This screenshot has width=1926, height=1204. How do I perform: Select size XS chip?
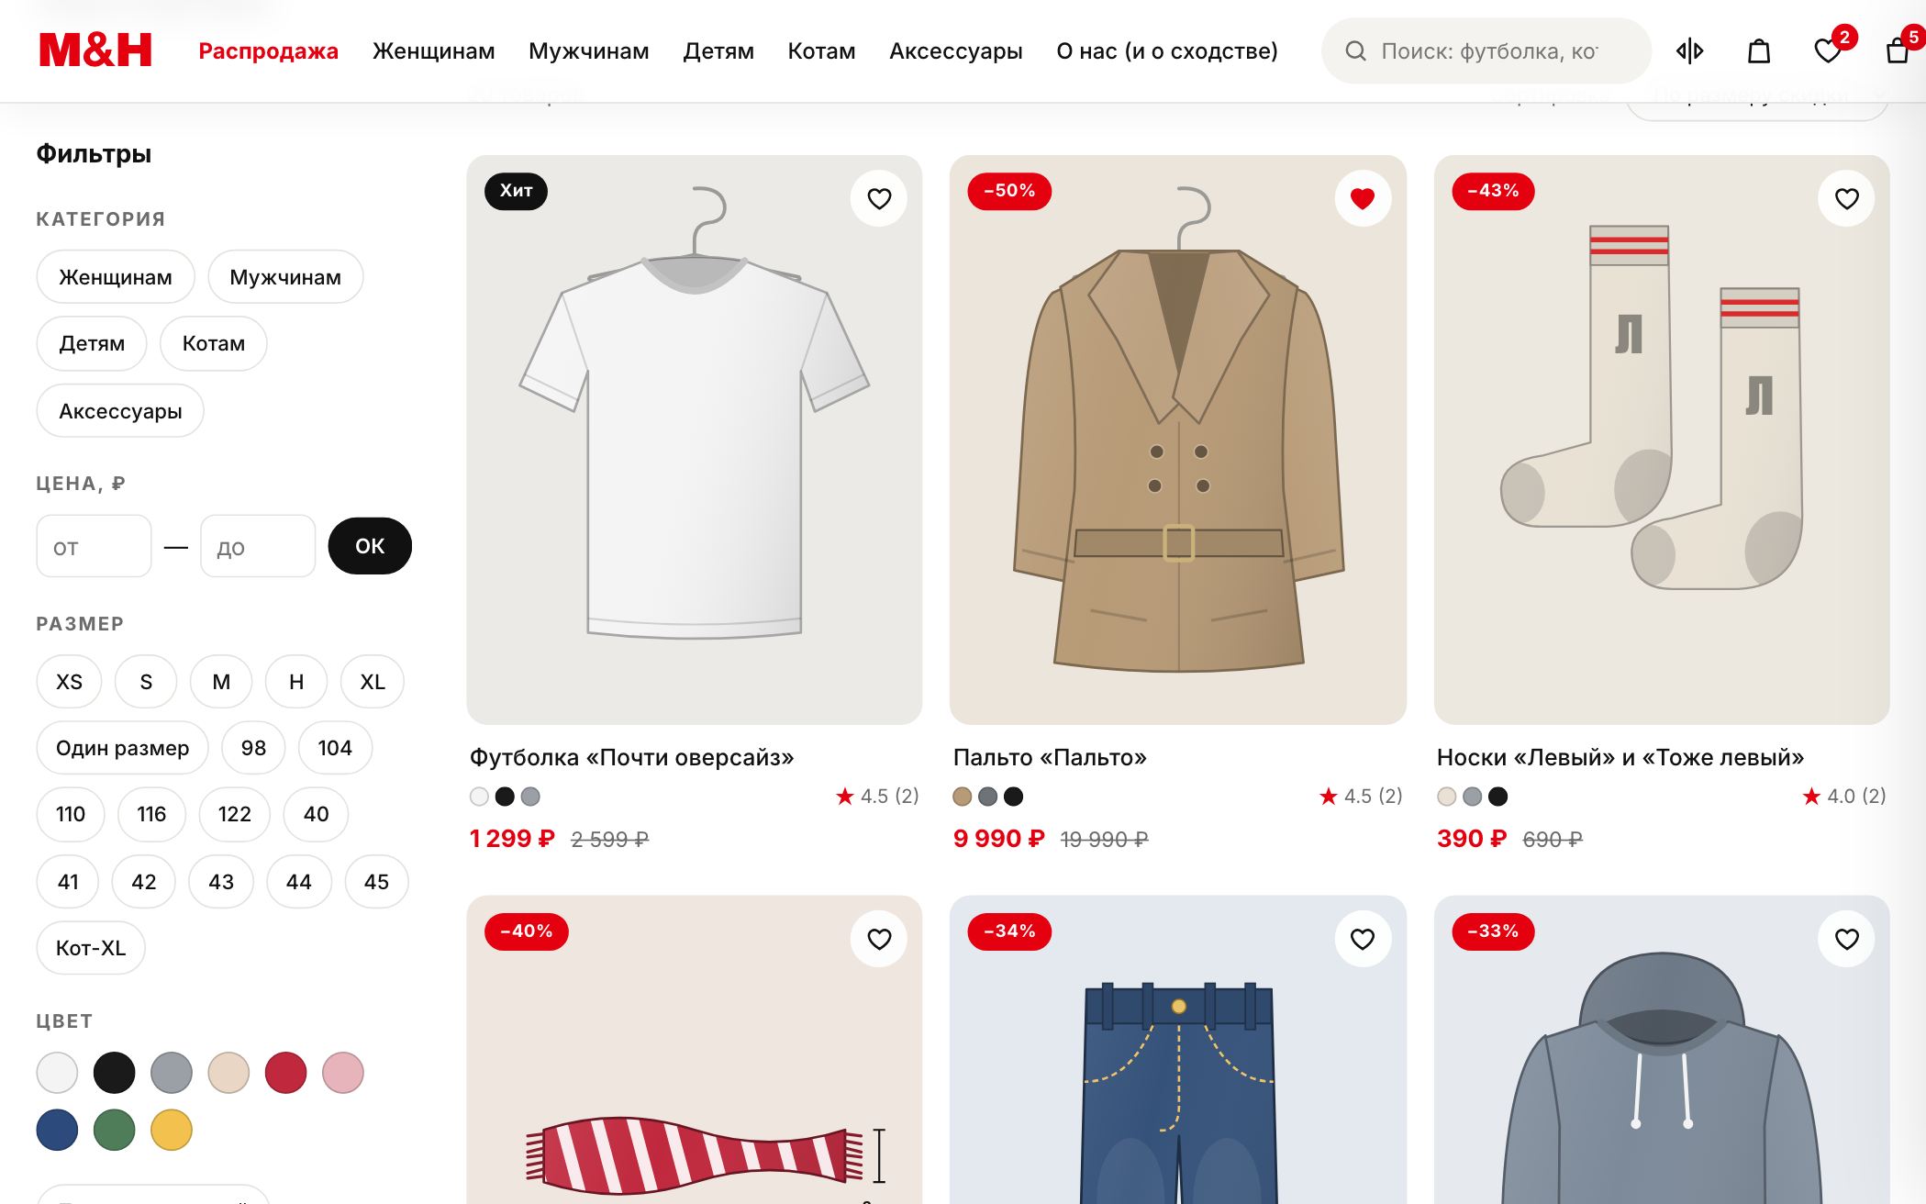pyautogui.click(x=69, y=682)
